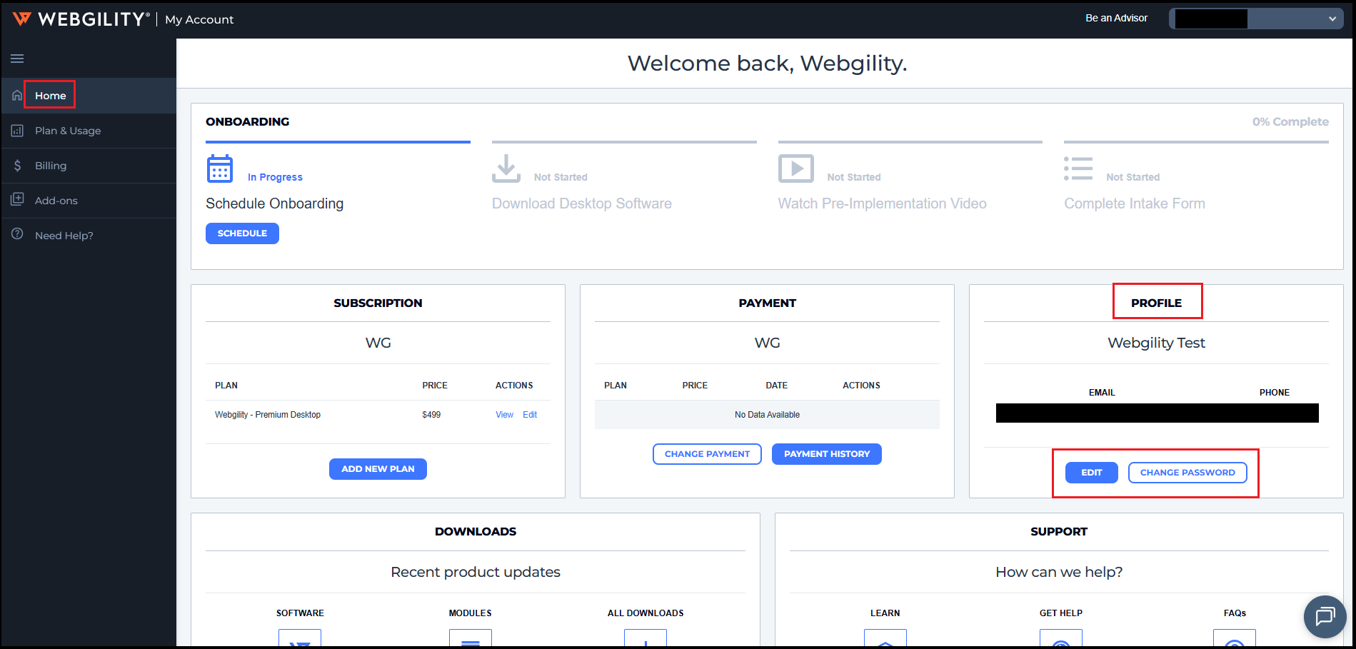Screen dimensions: 1356x649
Task: Click the ADD NEW PLAN button
Action: click(378, 469)
